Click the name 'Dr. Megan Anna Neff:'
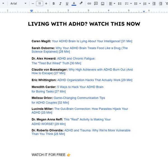 point(47,119)
